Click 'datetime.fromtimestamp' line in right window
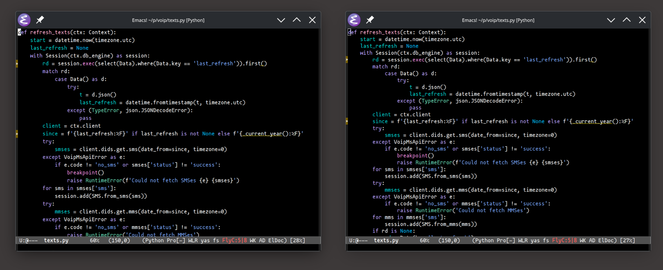Image resolution: width=663 pixels, height=270 pixels. [492, 94]
